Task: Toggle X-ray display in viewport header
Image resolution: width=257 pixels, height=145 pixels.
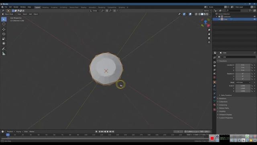Action: (x=196, y=14)
